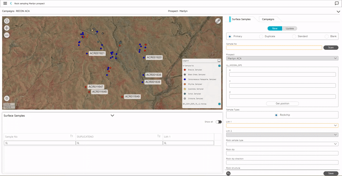Viewport: 342px width, 176px height.
Task: Zoom in on the map
Action: pyautogui.click(x=7, y=28)
